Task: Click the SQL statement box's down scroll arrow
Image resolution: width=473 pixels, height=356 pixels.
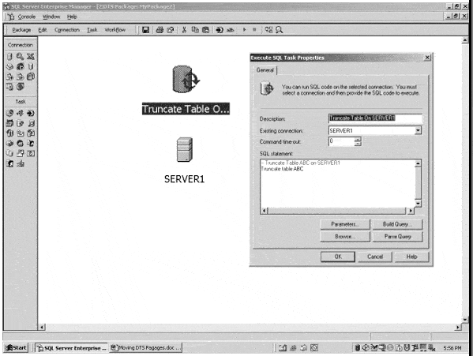Action: pos(418,204)
